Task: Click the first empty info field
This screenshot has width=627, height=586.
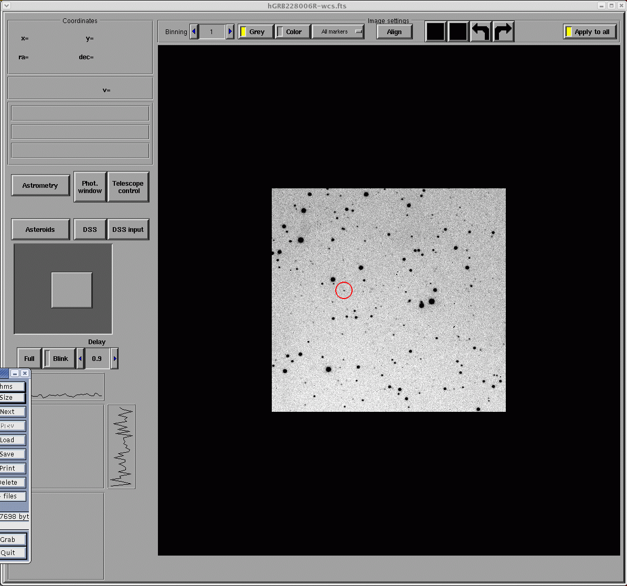Action: 80,113
